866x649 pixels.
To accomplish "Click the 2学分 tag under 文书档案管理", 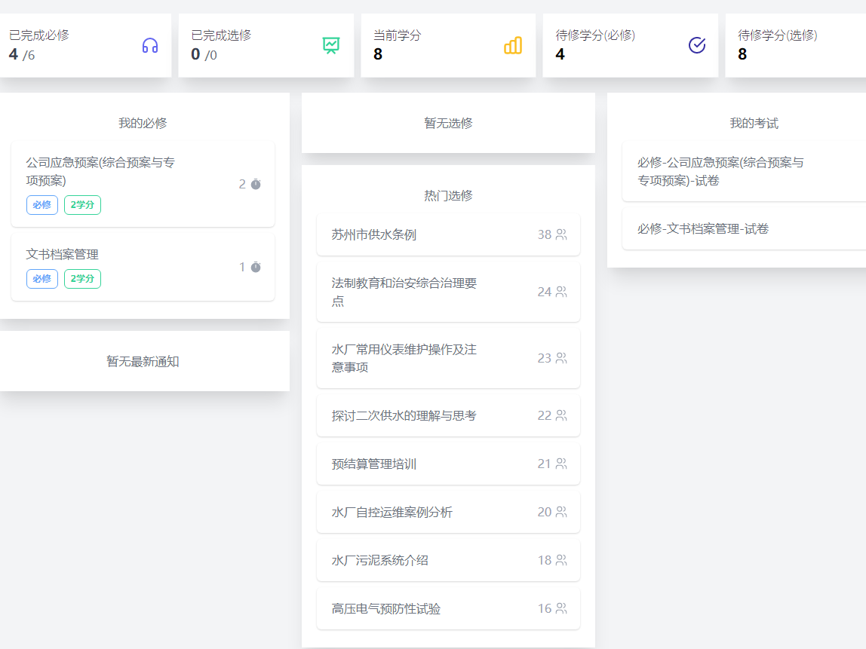I will pyautogui.click(x=82, y=279).
